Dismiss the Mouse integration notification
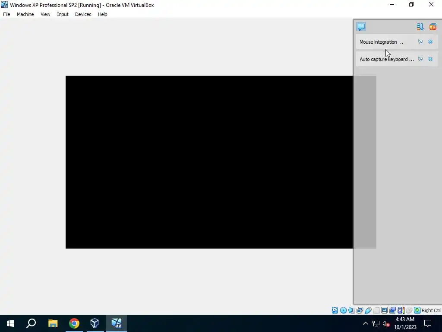 pyautogui.click(x=430, y=42)
